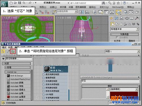Click the star favorites icon
The image size is (142, 106).
pyautogui.click(x=118, y=3)
